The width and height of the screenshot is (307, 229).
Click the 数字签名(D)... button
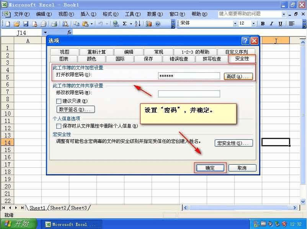click(75, 109)
